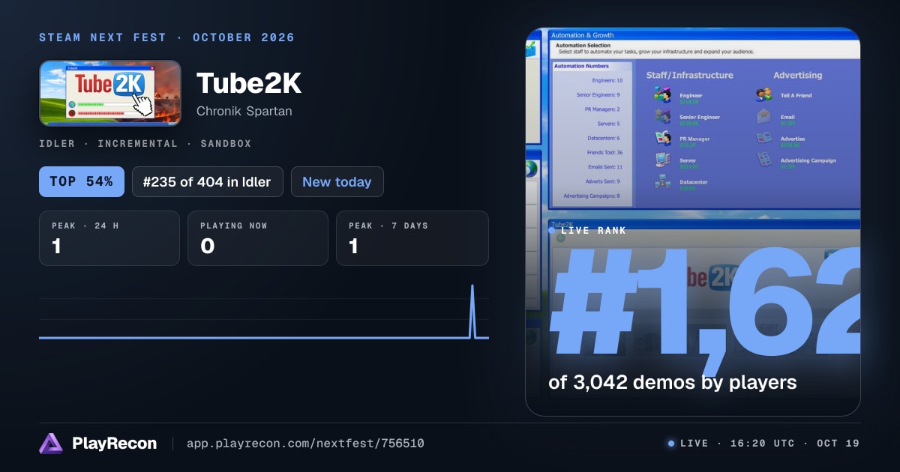Click the New today badge

pyautogui.click(x=337, y=181)
